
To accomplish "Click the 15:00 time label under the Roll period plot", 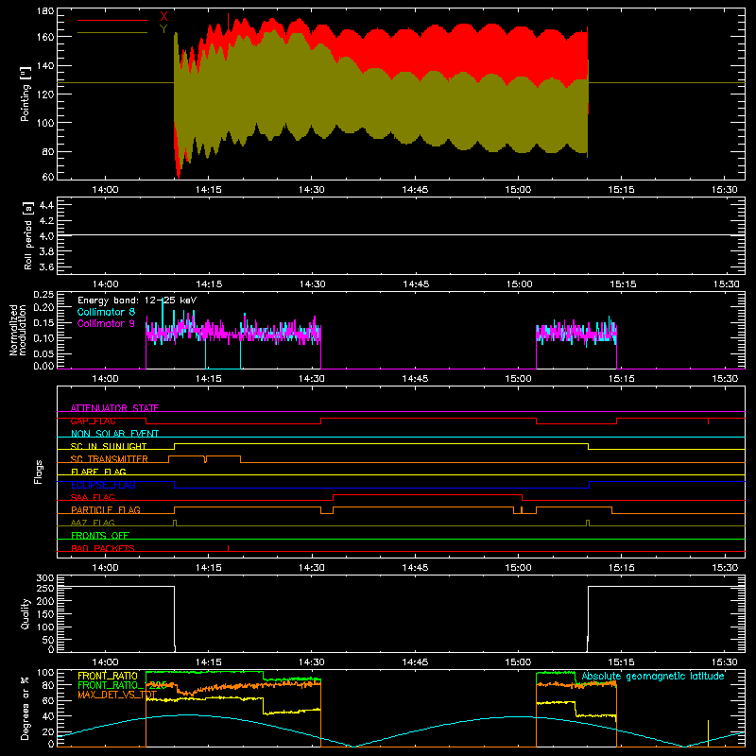I will pyautogui.click(x=519, y=284).
